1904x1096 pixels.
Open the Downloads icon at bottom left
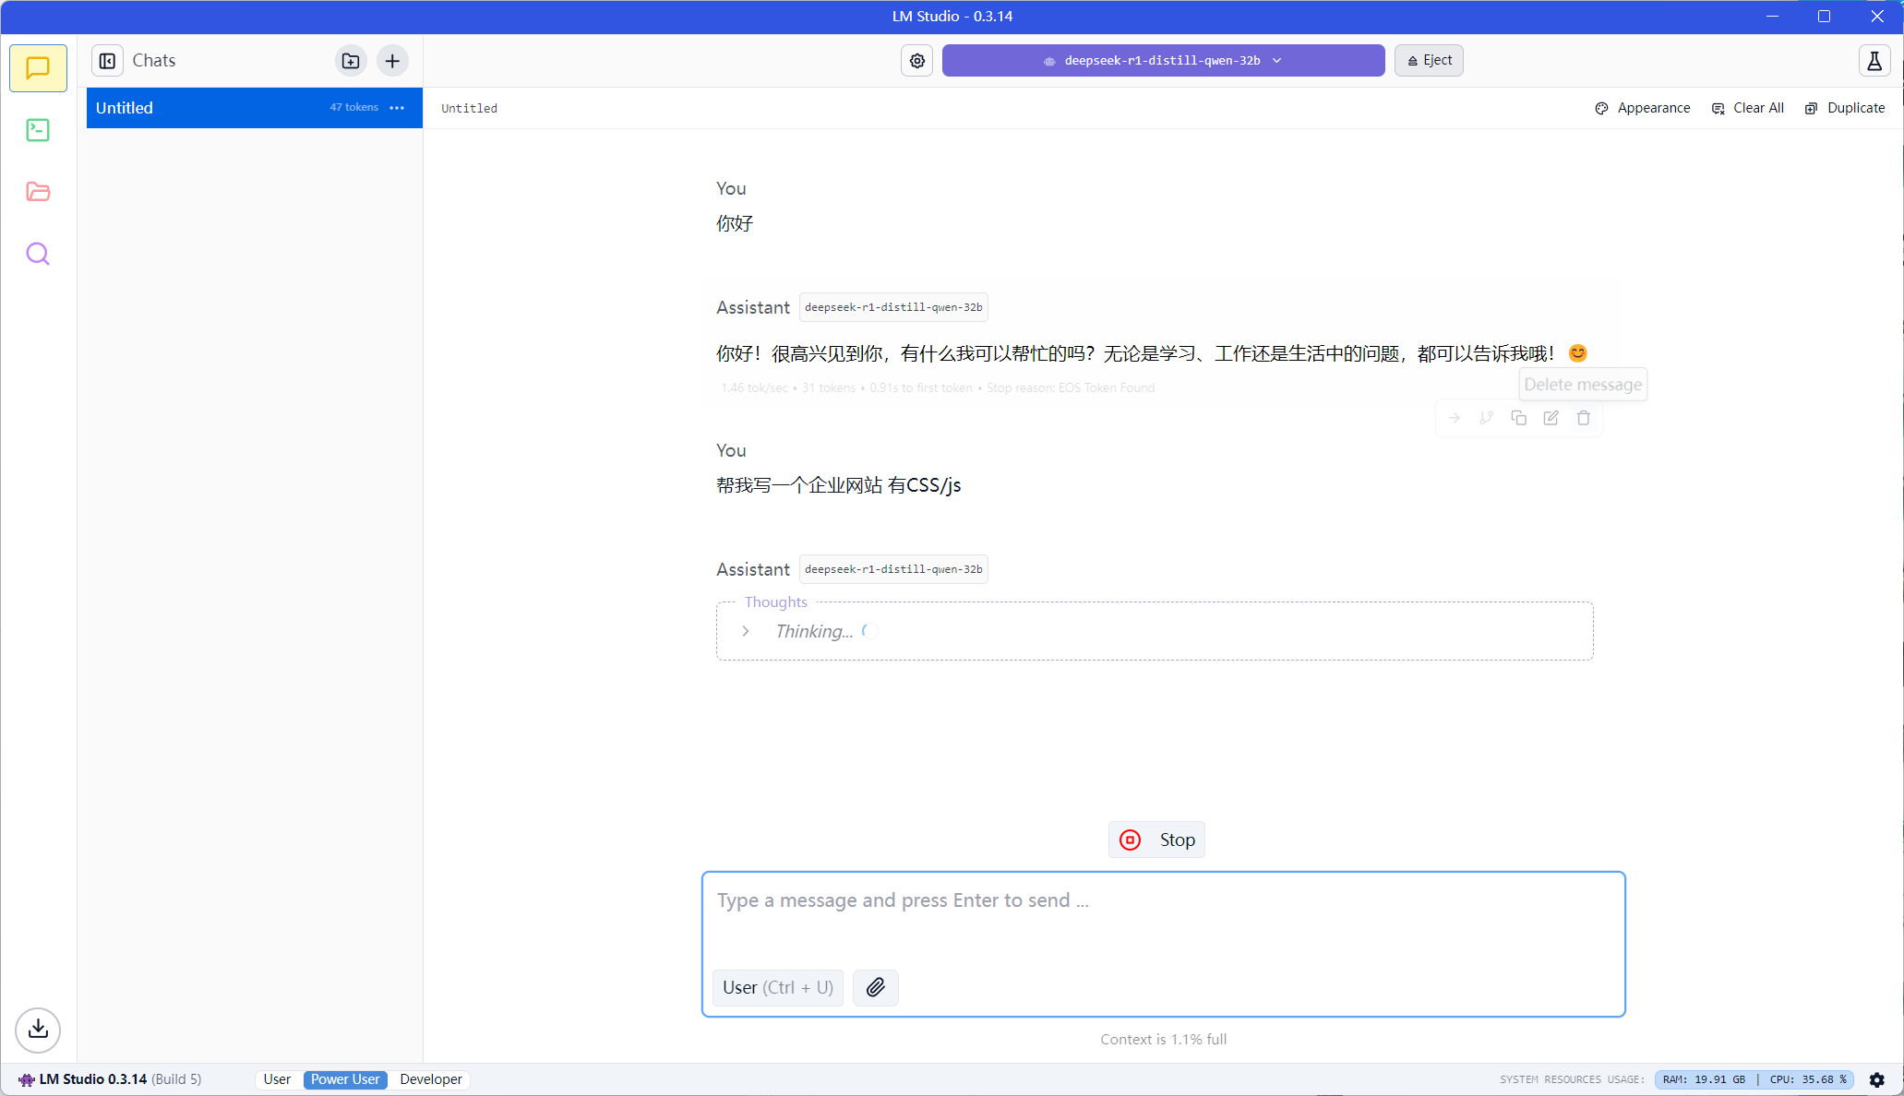(38, 1030)
